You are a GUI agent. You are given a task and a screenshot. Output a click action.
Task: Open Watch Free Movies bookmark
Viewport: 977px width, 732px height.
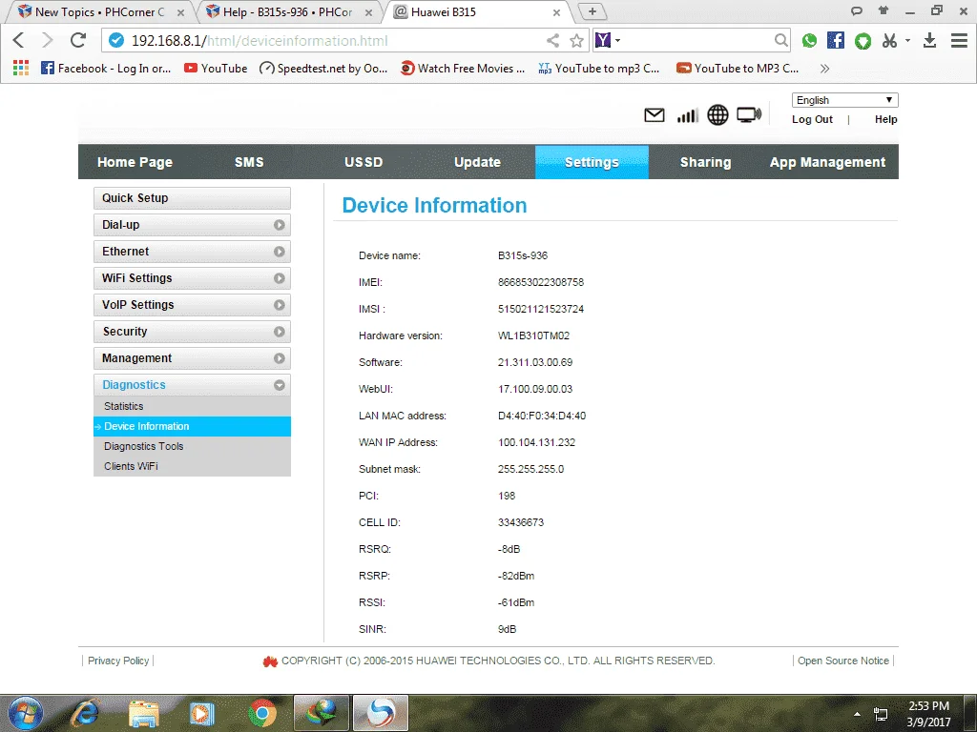[x=463, y=69]
